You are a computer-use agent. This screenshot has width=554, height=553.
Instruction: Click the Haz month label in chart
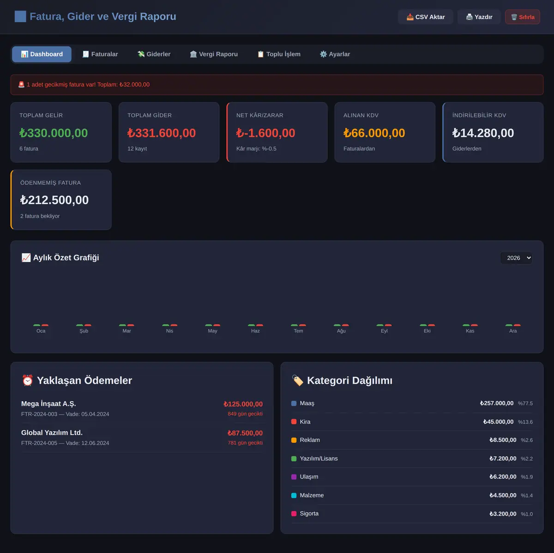[255, 331]
